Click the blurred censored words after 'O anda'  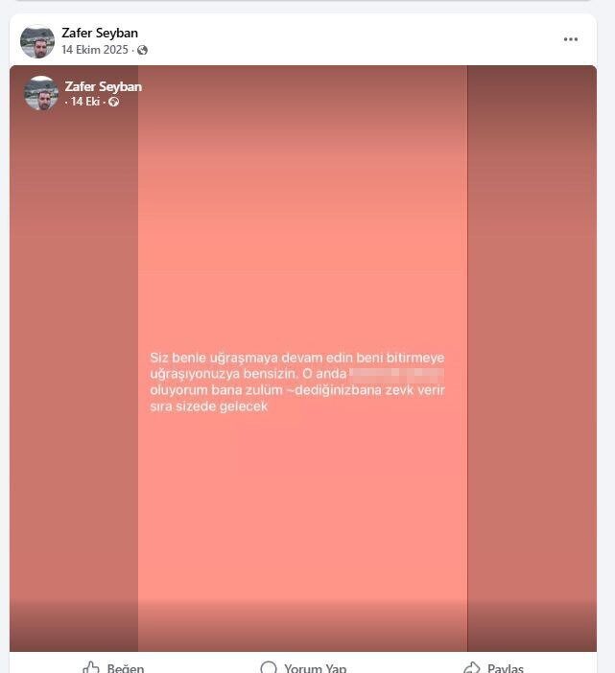(x=396, y=375)
